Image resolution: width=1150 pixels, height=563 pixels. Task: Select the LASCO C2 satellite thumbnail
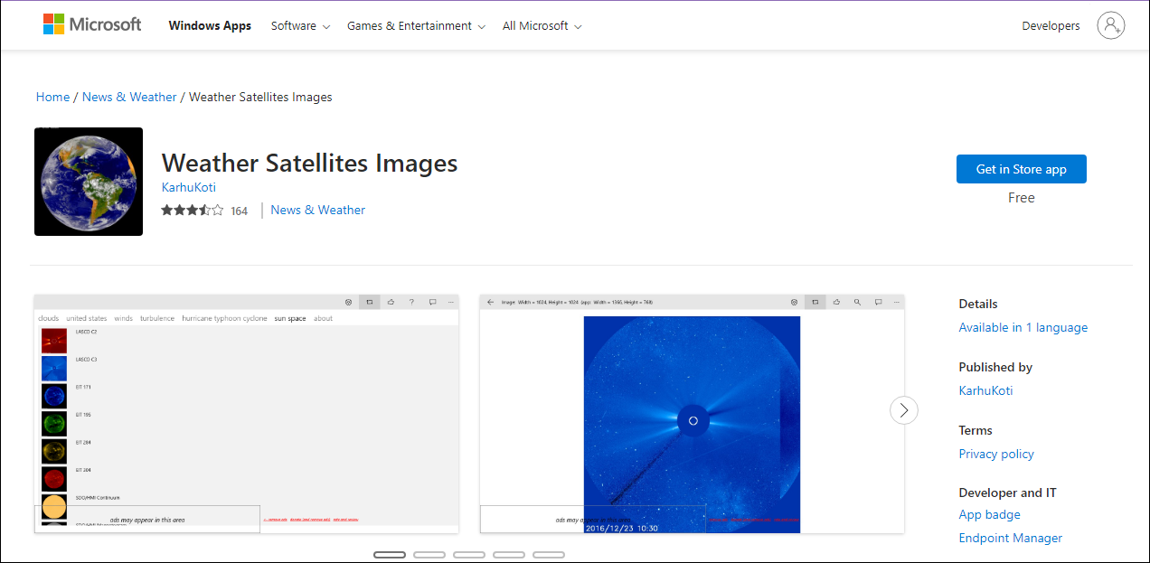pyautogui.click(x=53, y=340)
